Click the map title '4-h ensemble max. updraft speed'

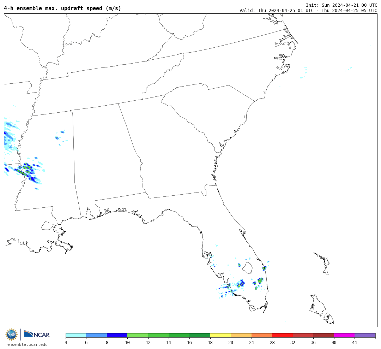(x=62, y=8)
